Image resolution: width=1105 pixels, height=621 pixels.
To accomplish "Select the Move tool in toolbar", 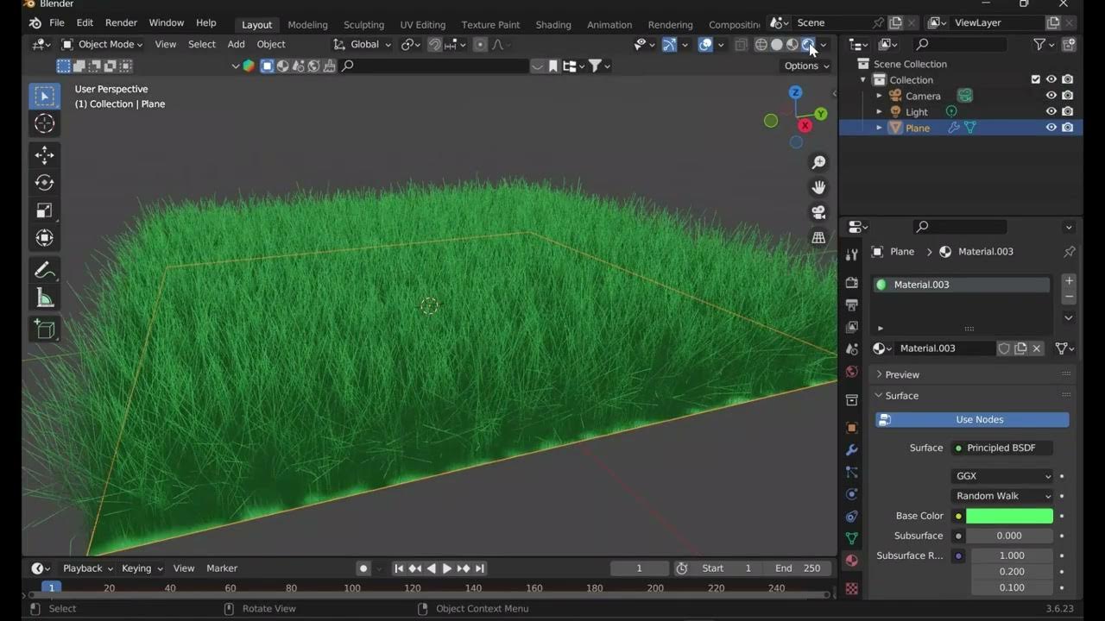I will 45,155.
